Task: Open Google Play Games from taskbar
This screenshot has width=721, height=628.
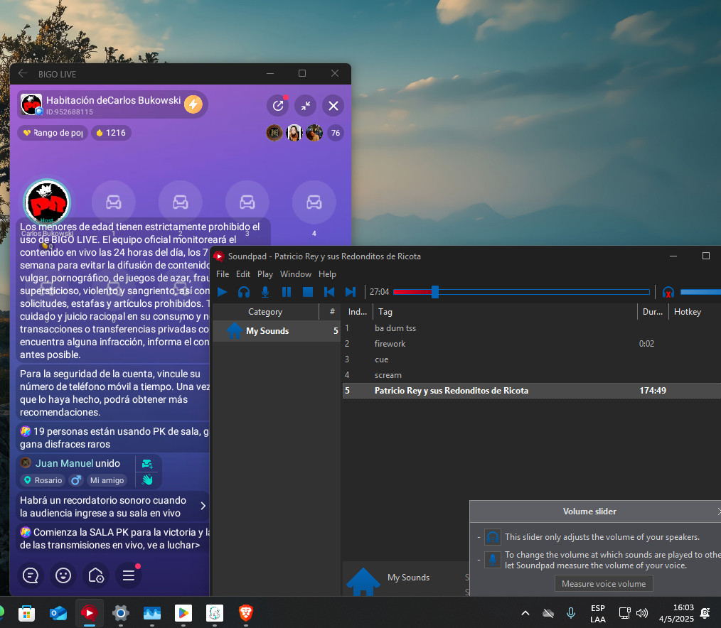Action: click(183, 612)
